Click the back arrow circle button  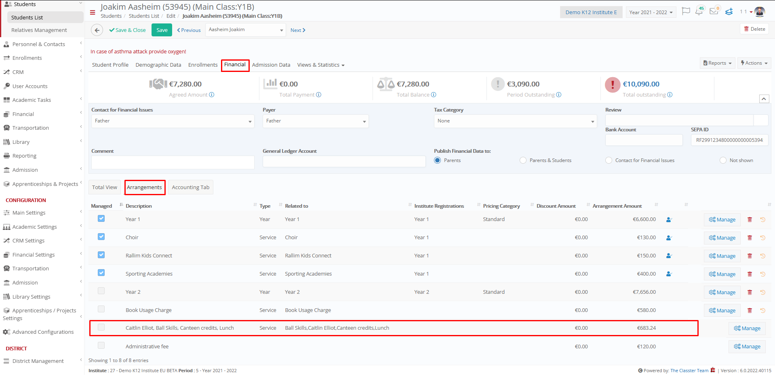(x=97, y=30)
